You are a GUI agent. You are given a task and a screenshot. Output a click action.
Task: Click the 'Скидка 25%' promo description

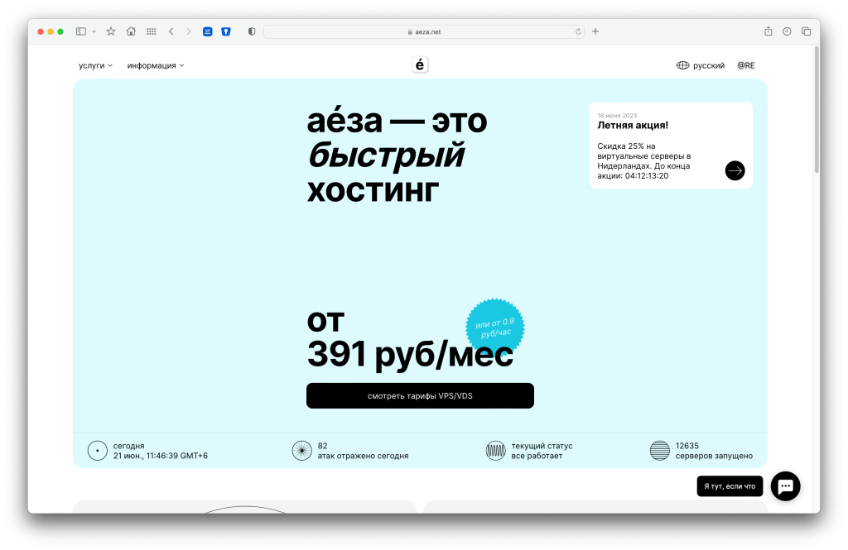point(643,161)
